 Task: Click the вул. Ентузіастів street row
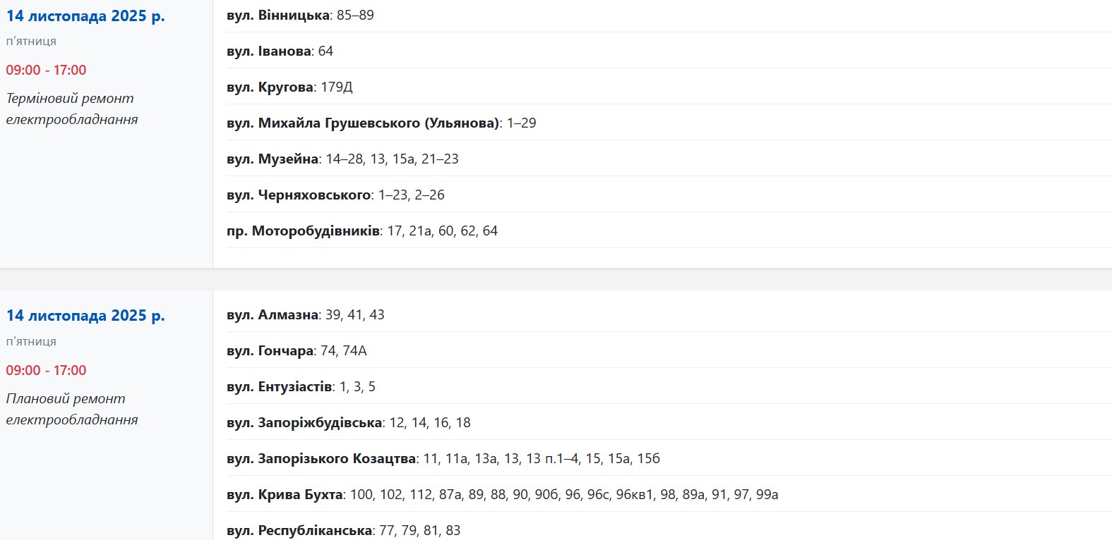pos(301,386)
